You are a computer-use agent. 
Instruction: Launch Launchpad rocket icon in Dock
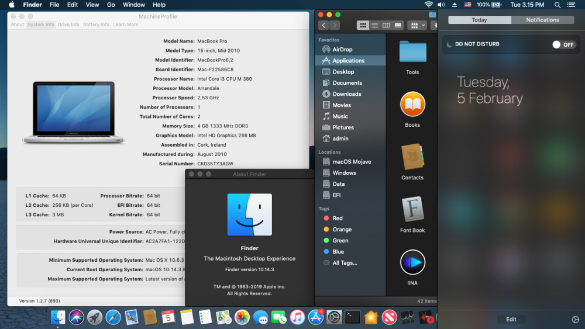coord(95,317)
